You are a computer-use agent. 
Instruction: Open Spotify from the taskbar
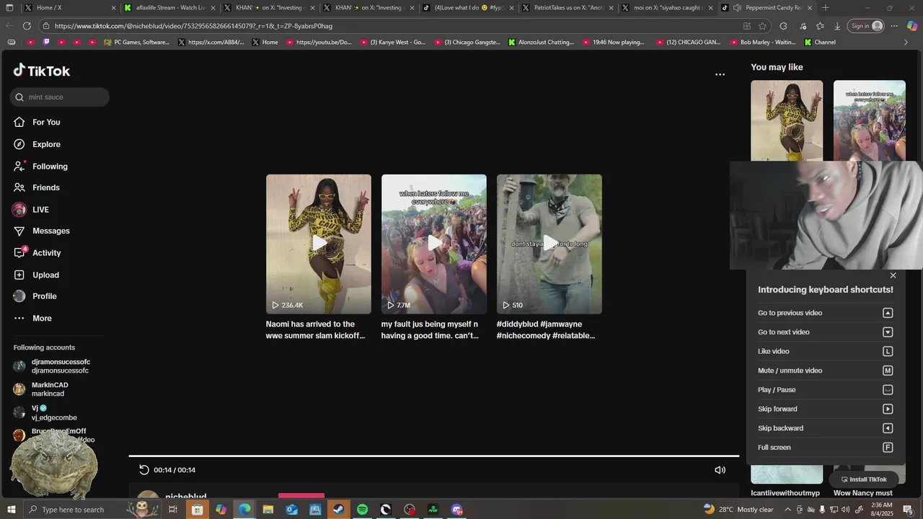pos(362,510)
